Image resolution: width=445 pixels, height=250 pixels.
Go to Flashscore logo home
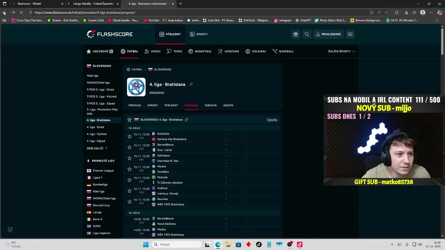(x=110, y=34)
